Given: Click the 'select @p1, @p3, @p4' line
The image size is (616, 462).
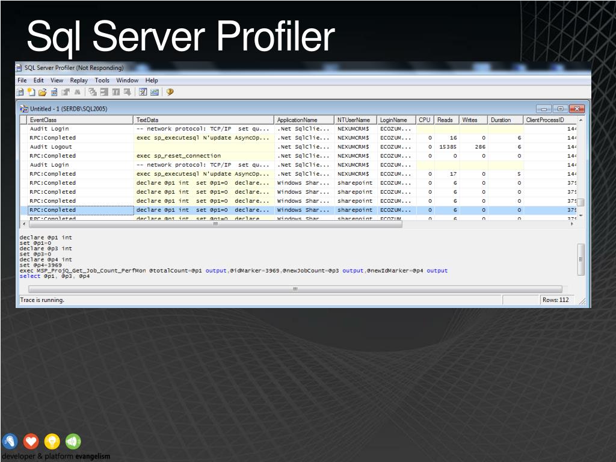Looking at the screenshot, I should click(55, 276).
